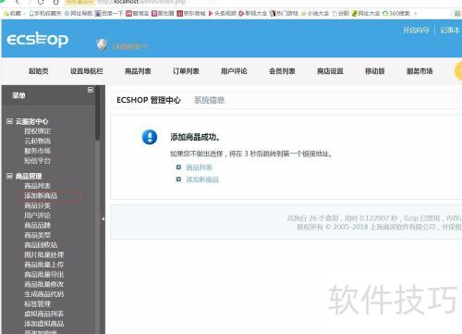This screenshot has height=334, width=462.
Task: Follow the 添加新商品 link under the success message
Action: (202, 179)
